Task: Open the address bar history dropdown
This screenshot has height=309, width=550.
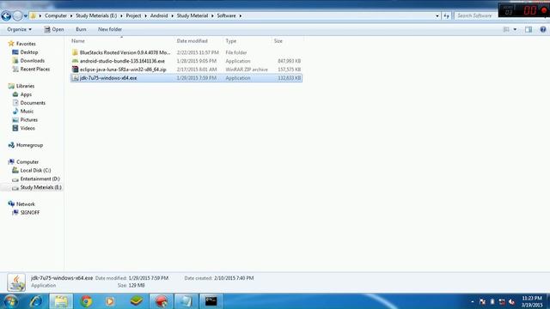Action: (x=437, y=15)
